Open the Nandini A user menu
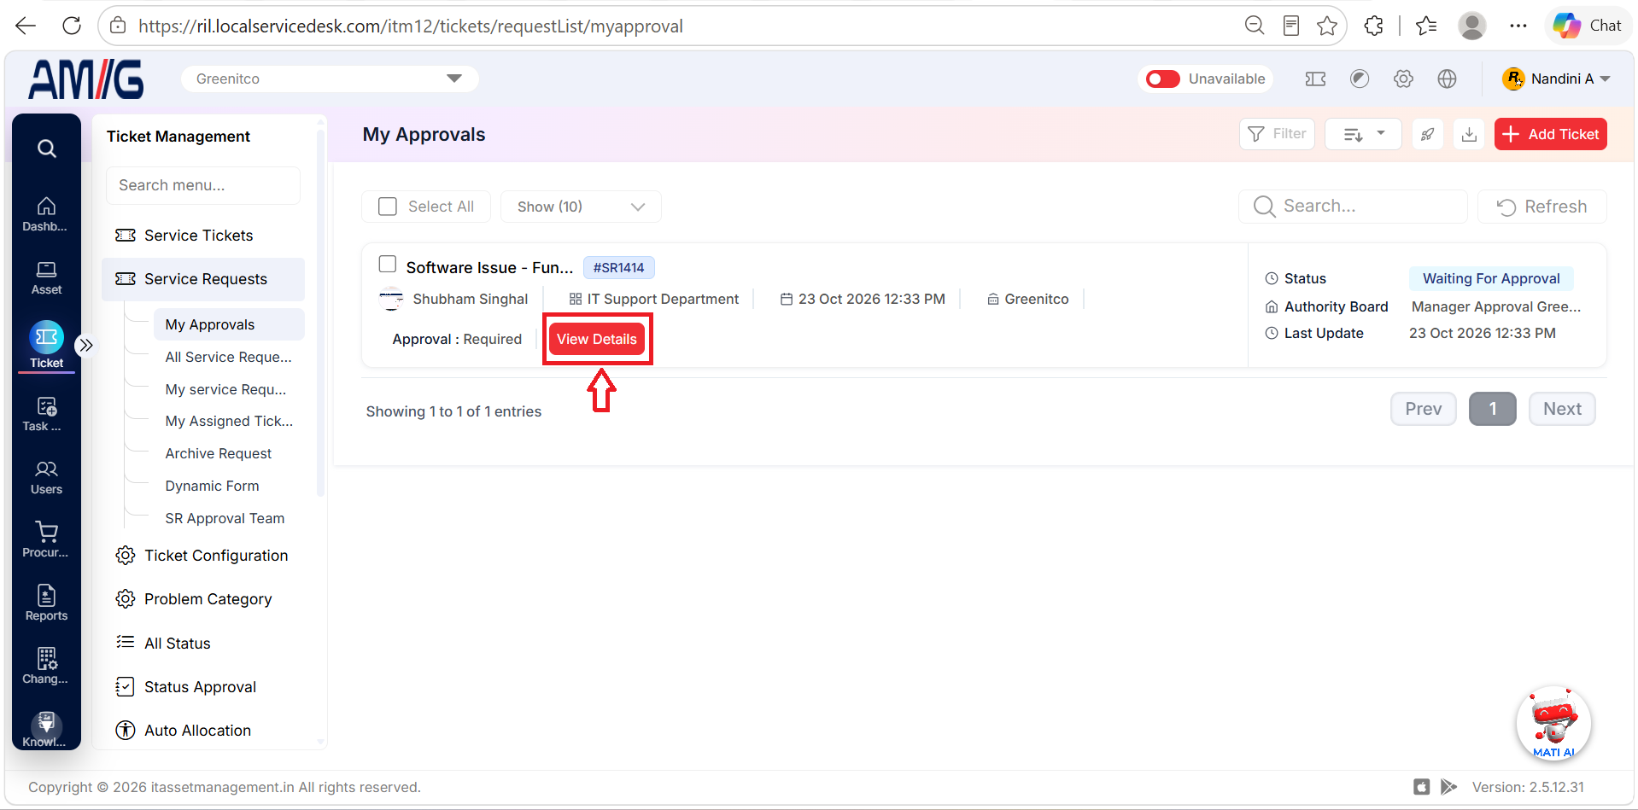1638x810 pixels. [1556, 79]
